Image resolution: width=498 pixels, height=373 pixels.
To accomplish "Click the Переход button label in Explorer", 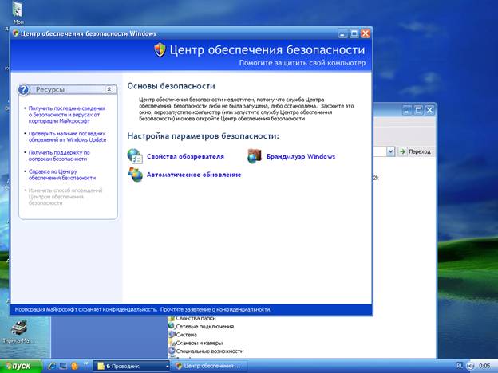I will click(419, 151).
